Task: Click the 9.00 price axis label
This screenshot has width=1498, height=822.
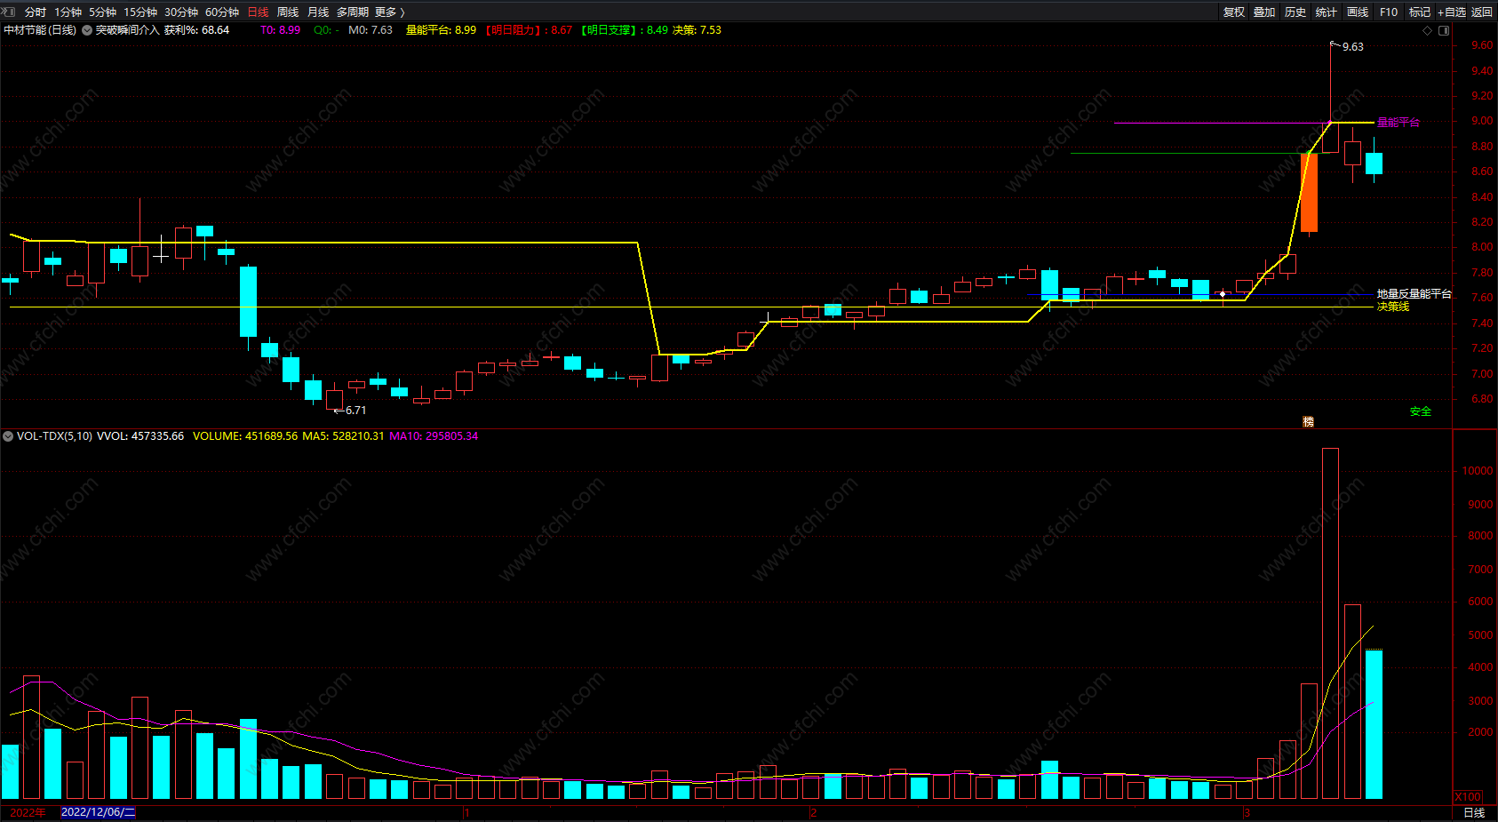Action: 1481,121
